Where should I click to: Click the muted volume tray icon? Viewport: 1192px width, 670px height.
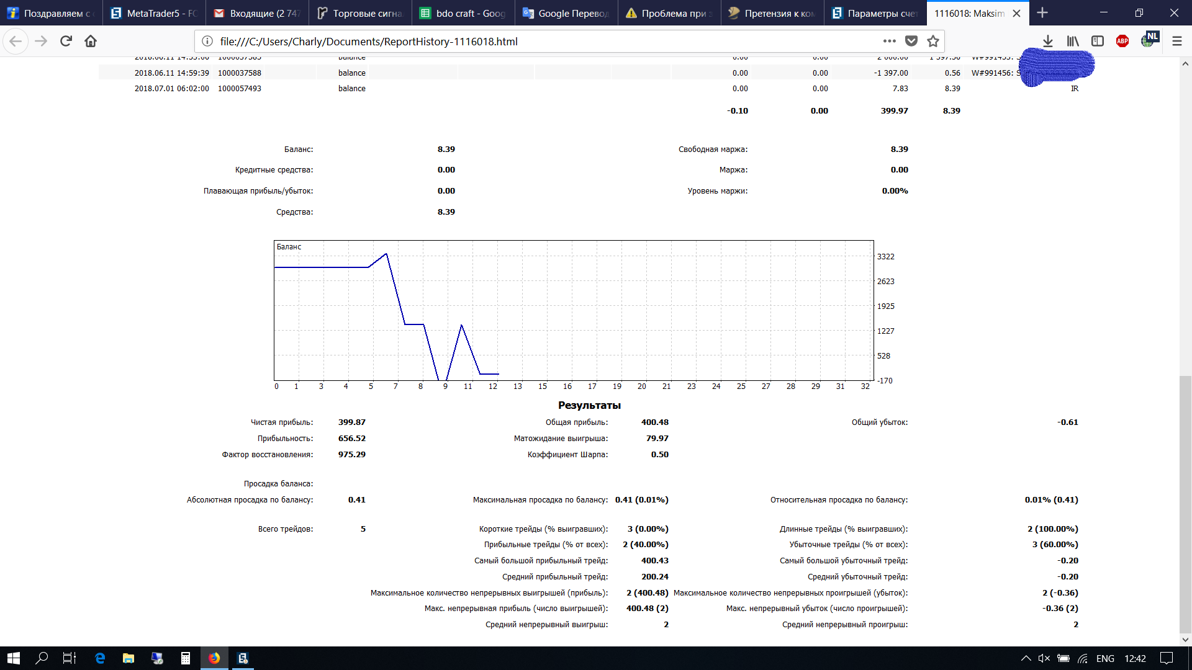(1044, 658)
